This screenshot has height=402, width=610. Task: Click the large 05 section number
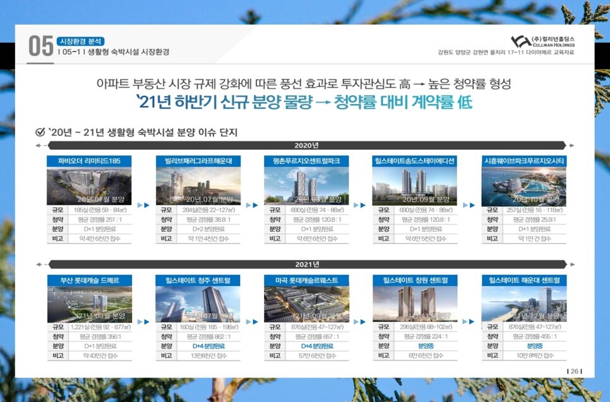40,46
